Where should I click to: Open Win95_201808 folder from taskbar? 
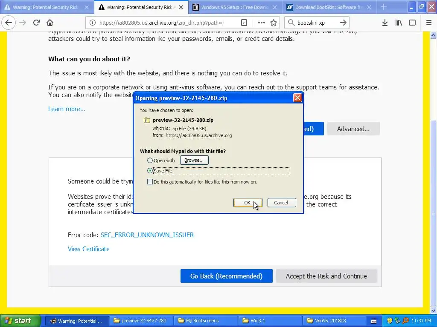pos(334,321)
